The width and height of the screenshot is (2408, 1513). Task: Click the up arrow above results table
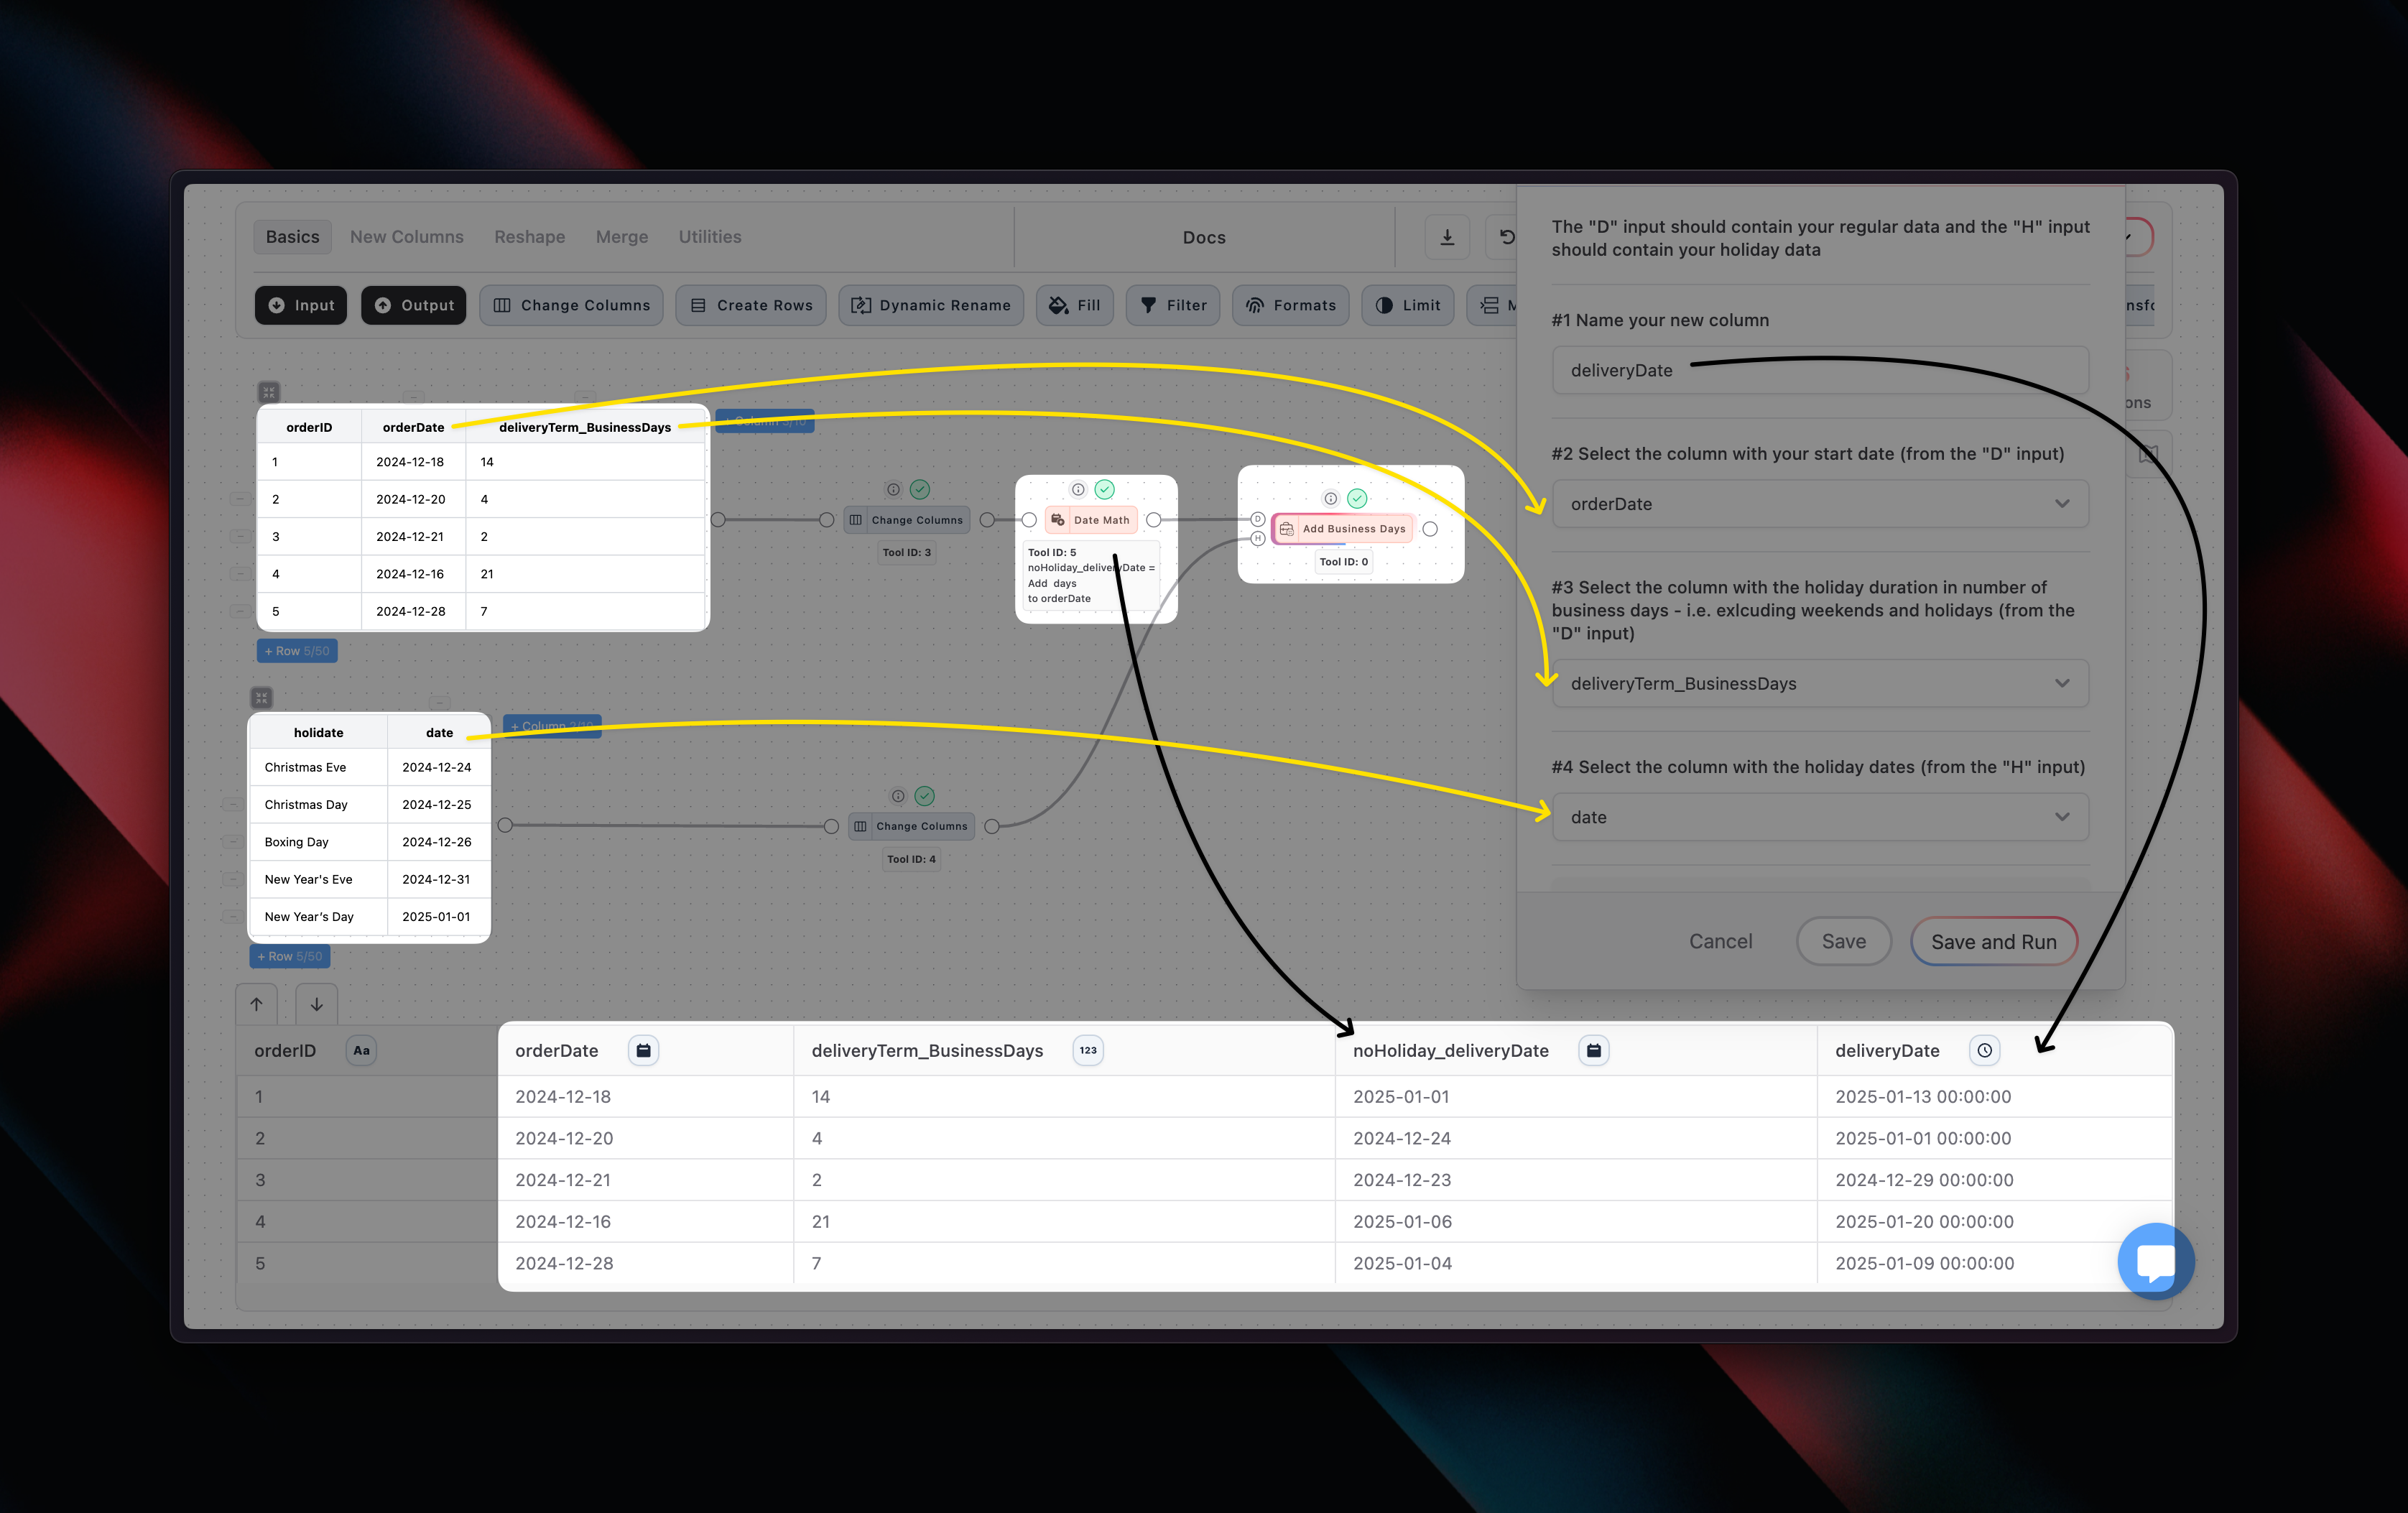[x=257, y=1004]
